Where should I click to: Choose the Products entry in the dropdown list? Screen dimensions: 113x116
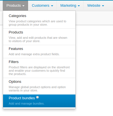pos(39,37)
